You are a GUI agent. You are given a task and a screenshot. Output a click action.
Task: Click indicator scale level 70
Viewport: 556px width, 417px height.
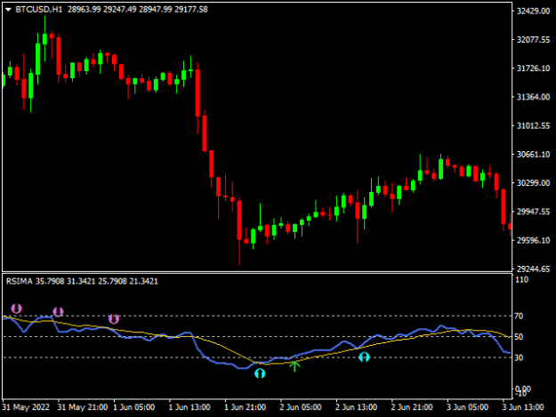[519, 316]
